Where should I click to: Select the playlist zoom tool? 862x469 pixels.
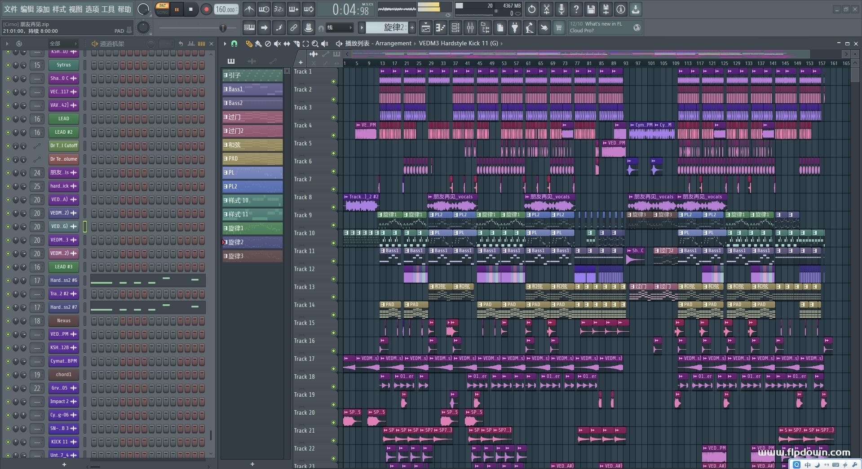(x=315, y=44)
